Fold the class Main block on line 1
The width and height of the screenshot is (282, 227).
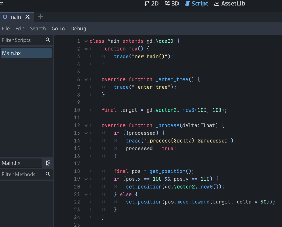coord(86,41)
